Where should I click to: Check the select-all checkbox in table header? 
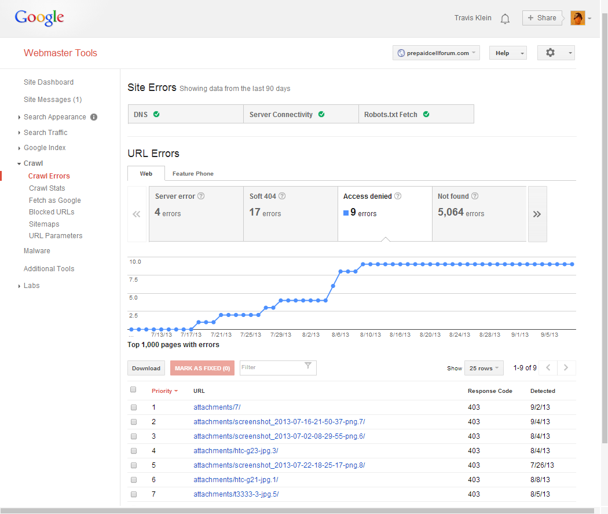coord(133,389)
